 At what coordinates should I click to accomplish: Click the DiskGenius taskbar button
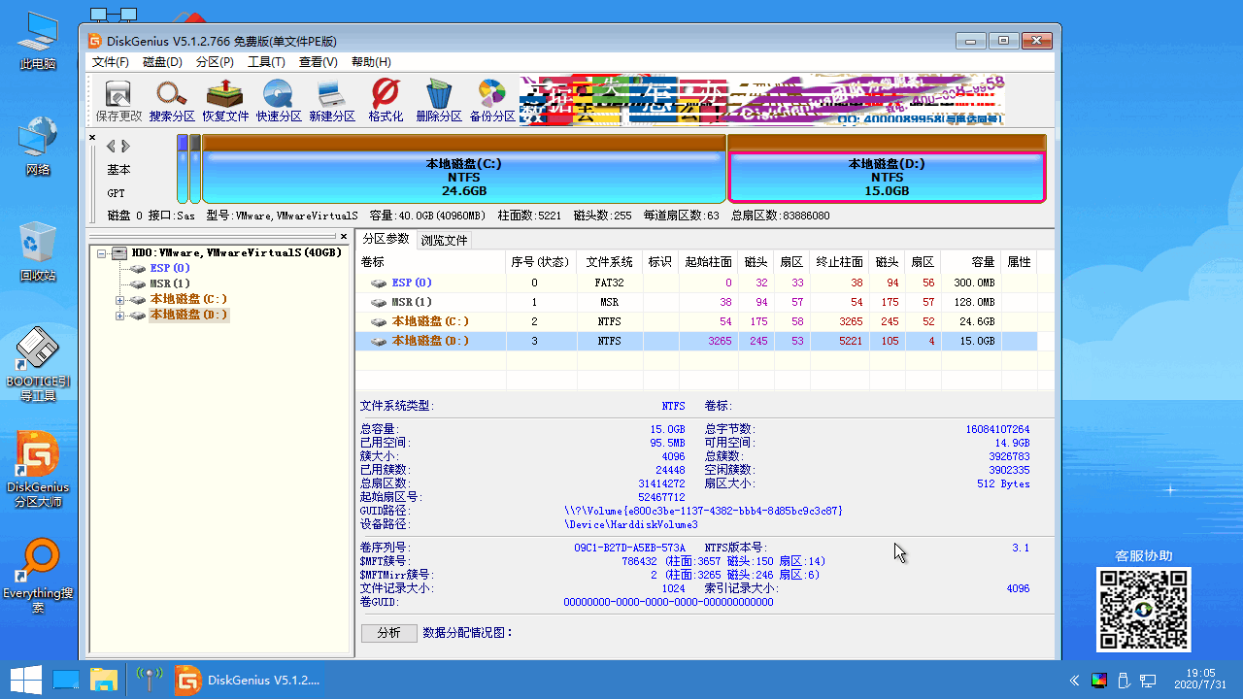(x=248, y=680)
